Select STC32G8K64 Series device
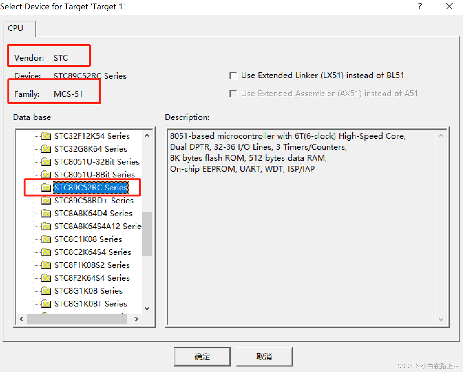463x372 pixels. coord(90,149)
